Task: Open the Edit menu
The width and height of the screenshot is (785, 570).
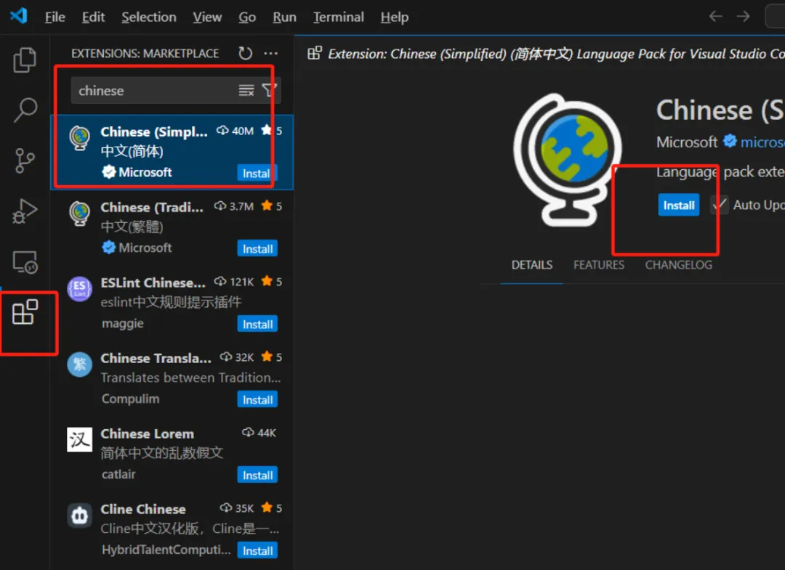Action: tap(93, 17)
